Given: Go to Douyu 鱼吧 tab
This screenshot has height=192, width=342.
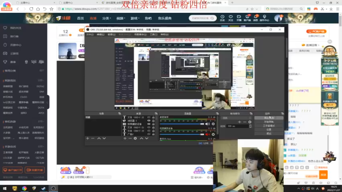Looking at the screenshot, I should tap(148, 18).
